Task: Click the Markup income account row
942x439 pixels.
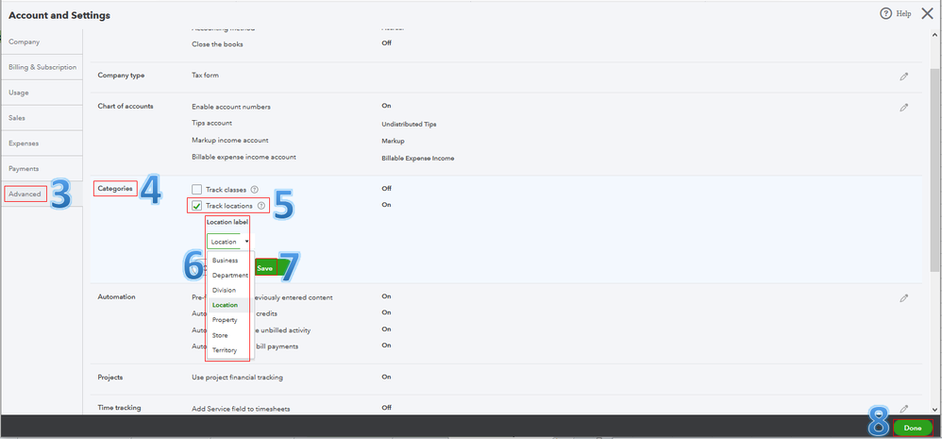Action: [230, 141]
